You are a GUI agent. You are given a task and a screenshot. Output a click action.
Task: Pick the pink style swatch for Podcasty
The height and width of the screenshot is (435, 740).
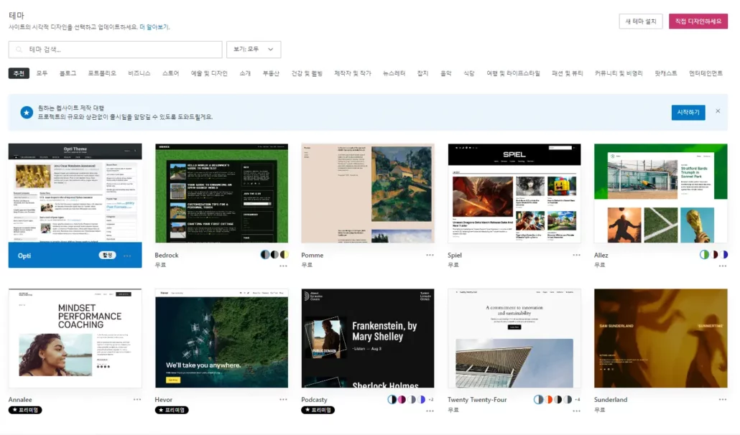(x=402, y=399)
